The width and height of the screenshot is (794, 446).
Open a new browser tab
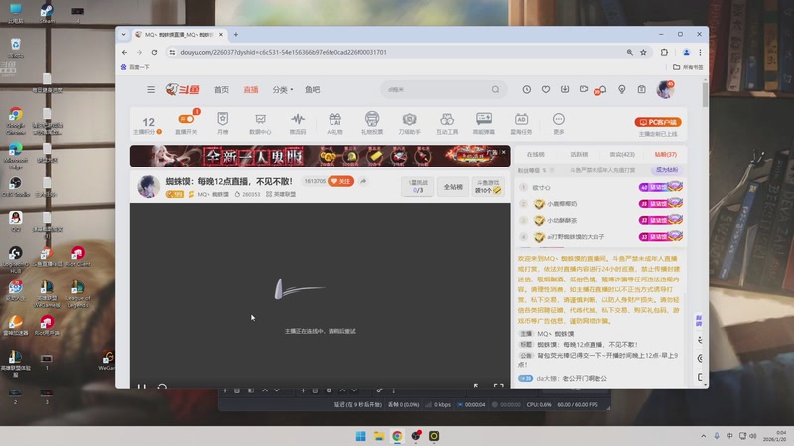tap(236, 35)
